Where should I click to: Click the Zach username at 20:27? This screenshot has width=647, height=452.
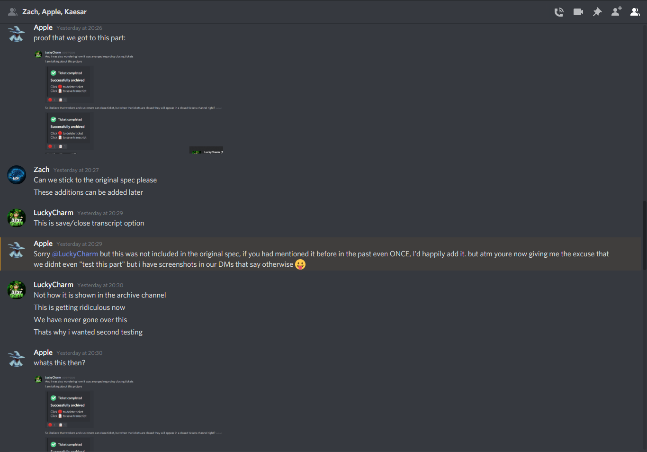[x=41, y=170]
